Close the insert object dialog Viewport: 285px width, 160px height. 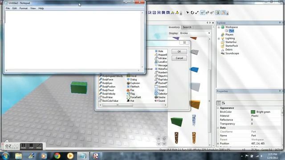coord(184,43)
